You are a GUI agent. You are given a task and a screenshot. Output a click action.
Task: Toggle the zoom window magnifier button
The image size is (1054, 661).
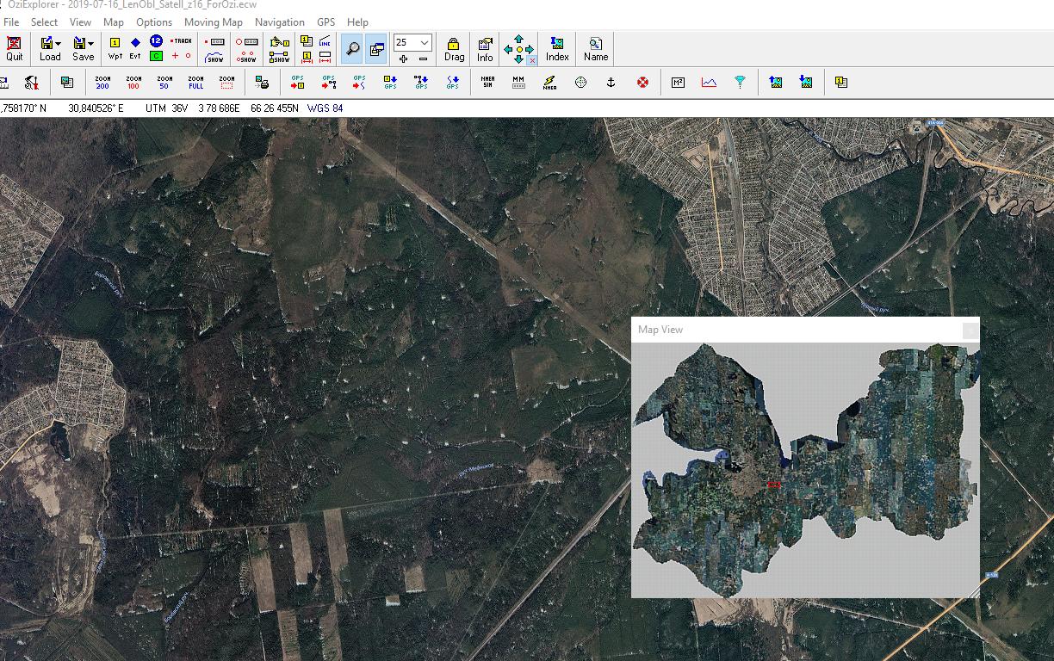(352, 49)
